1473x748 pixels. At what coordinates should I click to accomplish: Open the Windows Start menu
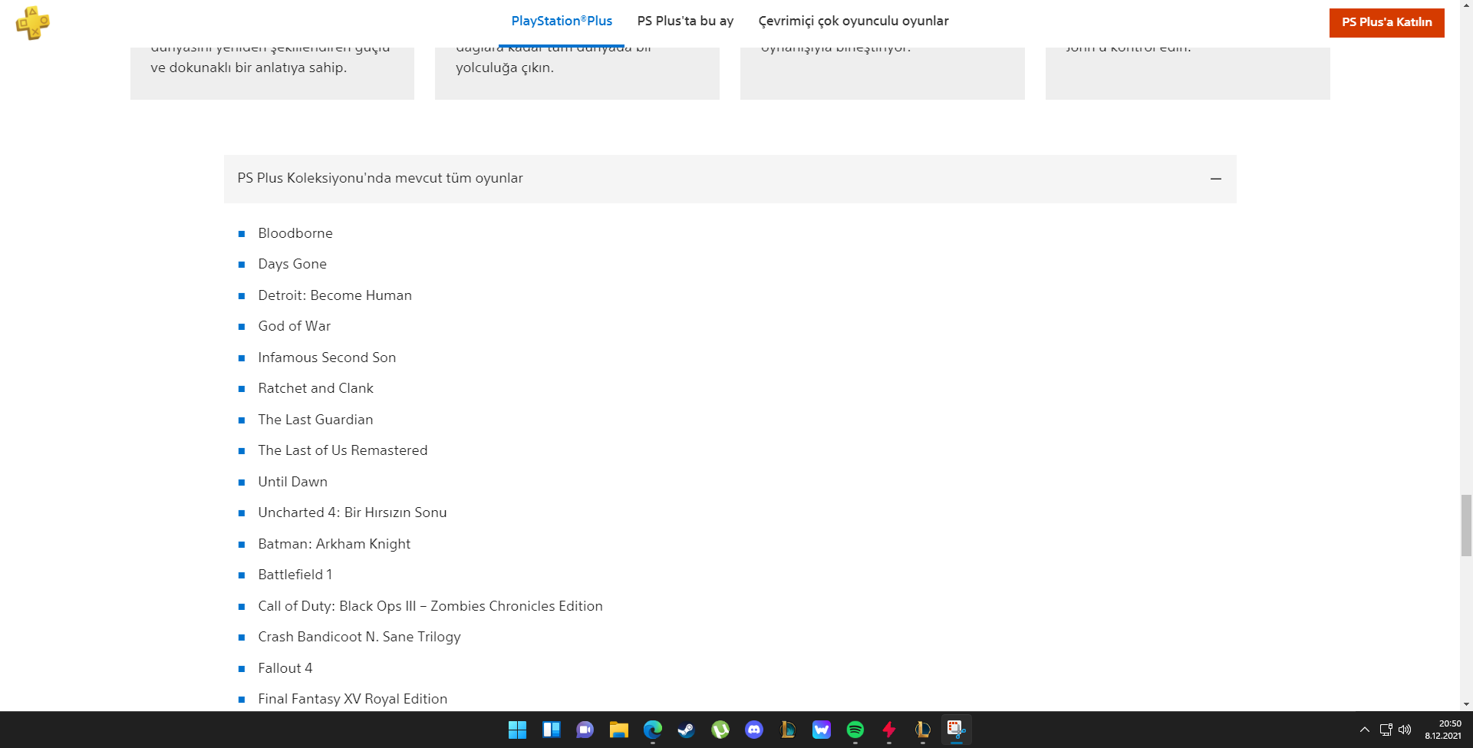[x=517, y=730]
